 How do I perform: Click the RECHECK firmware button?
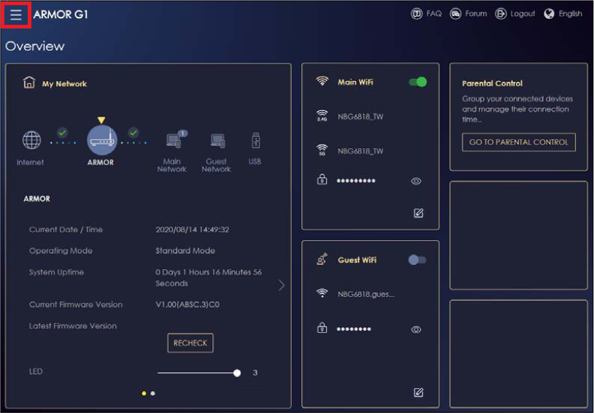click(x=190, y=343)
